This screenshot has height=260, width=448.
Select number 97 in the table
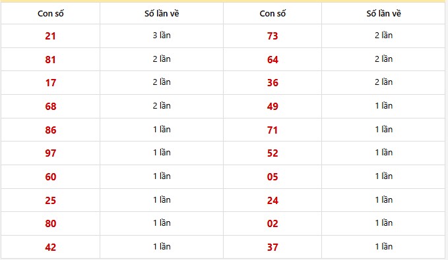coord(51,153)
